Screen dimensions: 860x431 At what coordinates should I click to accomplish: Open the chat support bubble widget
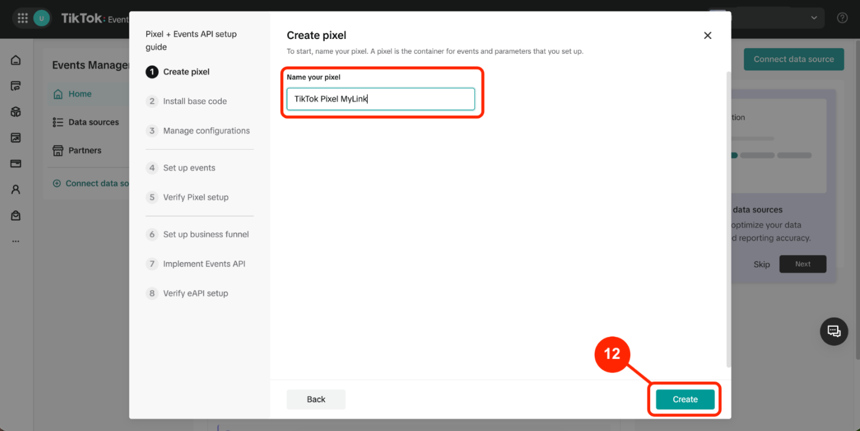pos(834,331)
